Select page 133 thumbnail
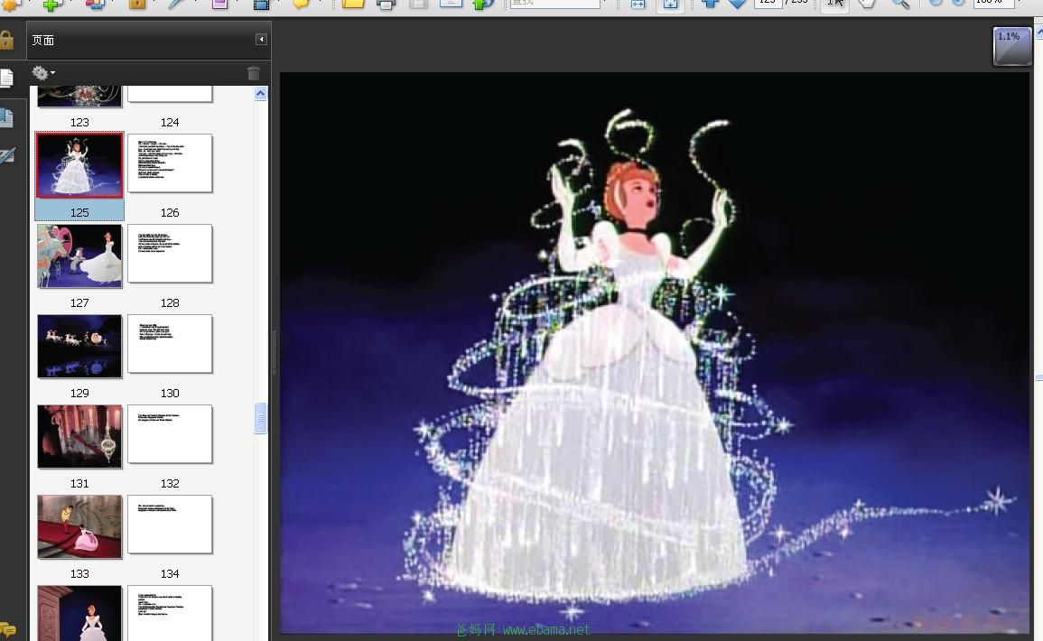Viewport: 1043px width, 641px height. (x=79, y=526)
